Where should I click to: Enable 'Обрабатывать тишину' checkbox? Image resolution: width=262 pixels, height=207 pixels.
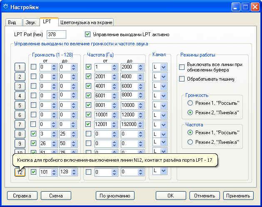tap(182, 79)
